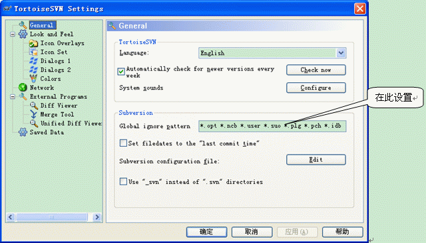Screen dimensions: 426x243
Task: Enable set filedates to last commit time
Action: (x=123, y=143)
